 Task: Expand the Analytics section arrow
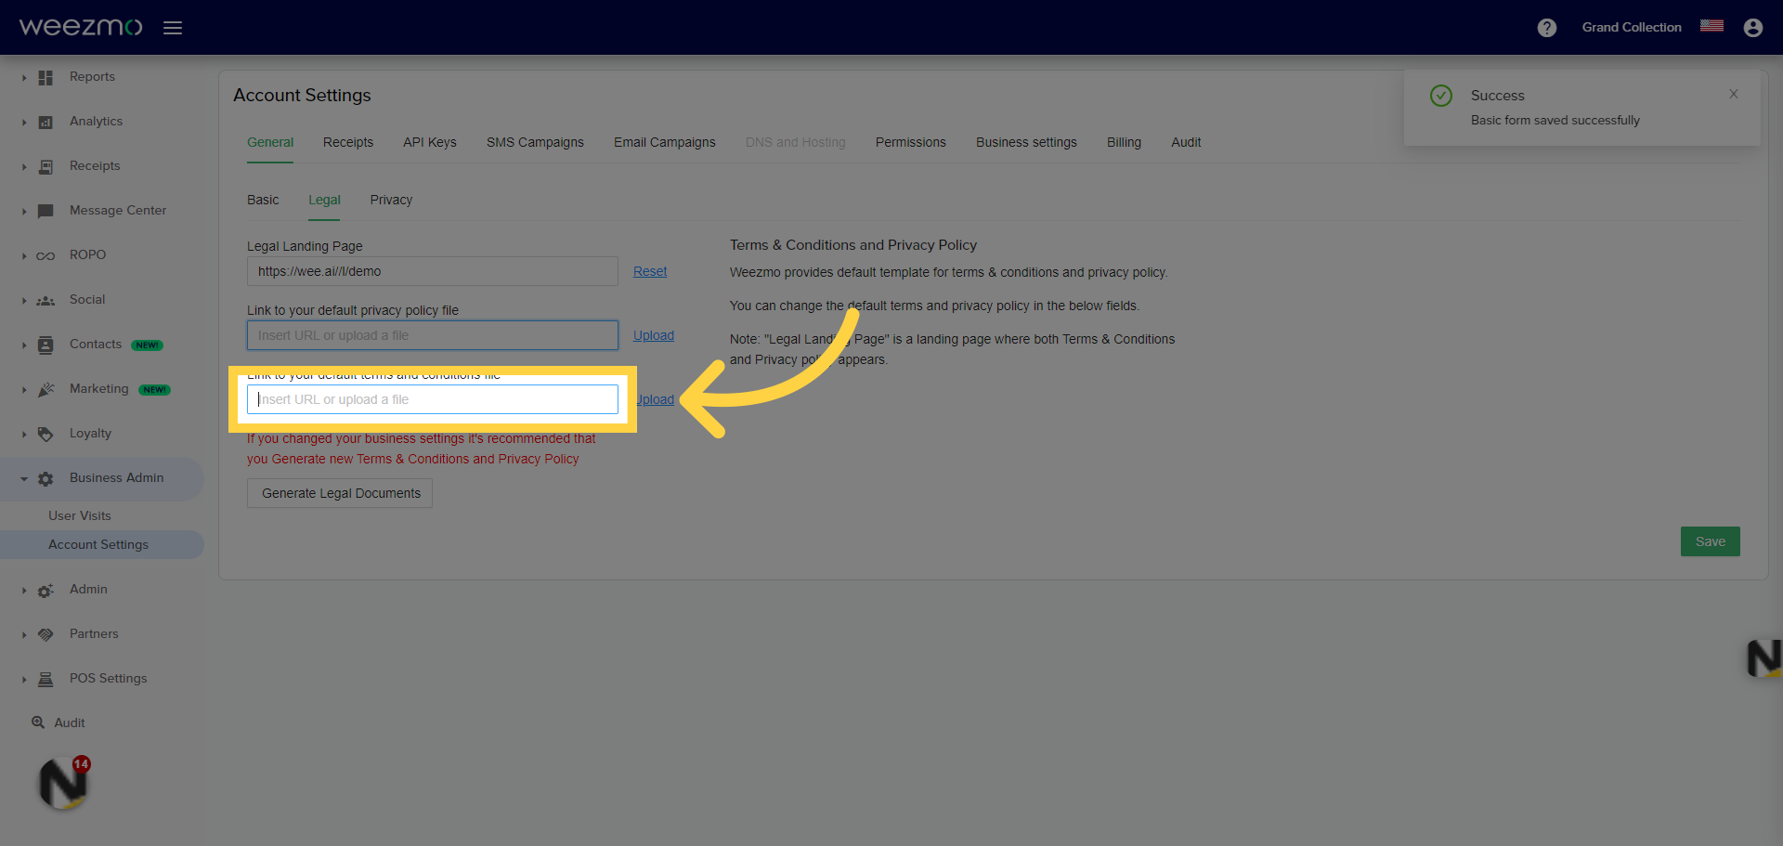[x=24, y=123]
